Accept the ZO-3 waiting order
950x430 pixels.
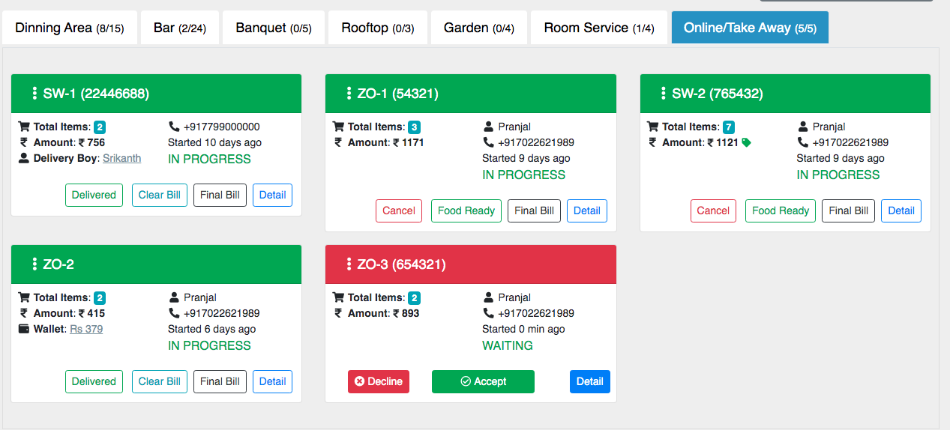[x=483, y=381]
